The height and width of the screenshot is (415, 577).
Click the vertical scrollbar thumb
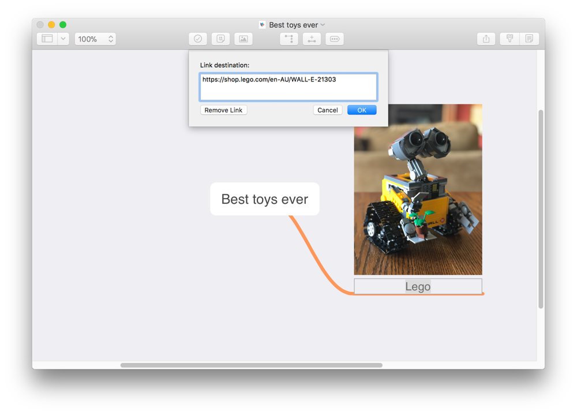point(541,209)
